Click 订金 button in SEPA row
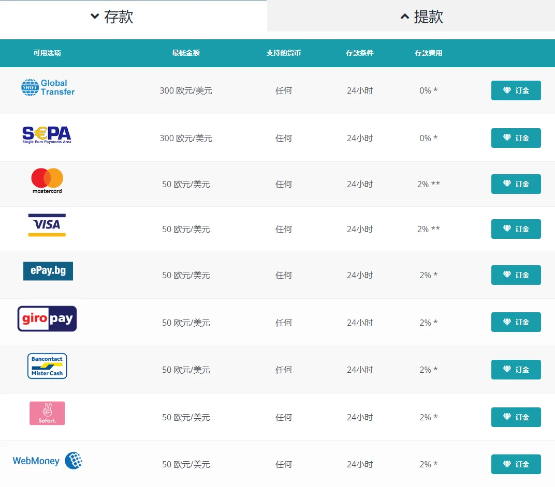555x487 pixels. coord(516,138)
